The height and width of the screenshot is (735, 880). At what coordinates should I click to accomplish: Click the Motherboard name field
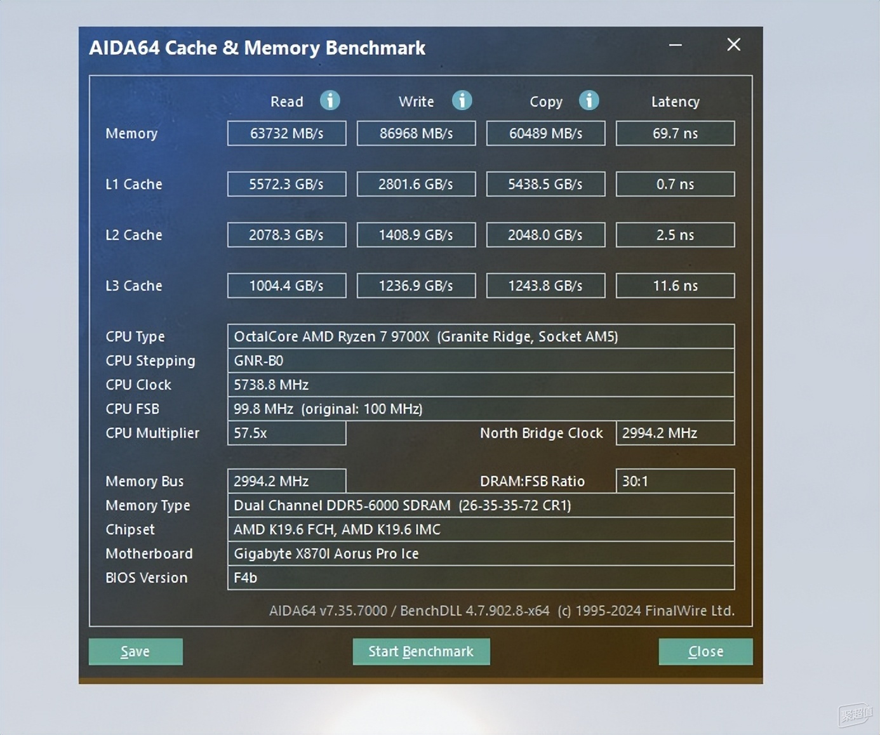pyautogui.click(x=481, y=553)
